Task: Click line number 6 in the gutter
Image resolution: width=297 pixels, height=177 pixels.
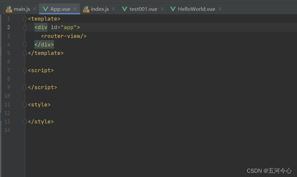Action: click(x=9, y=61)
